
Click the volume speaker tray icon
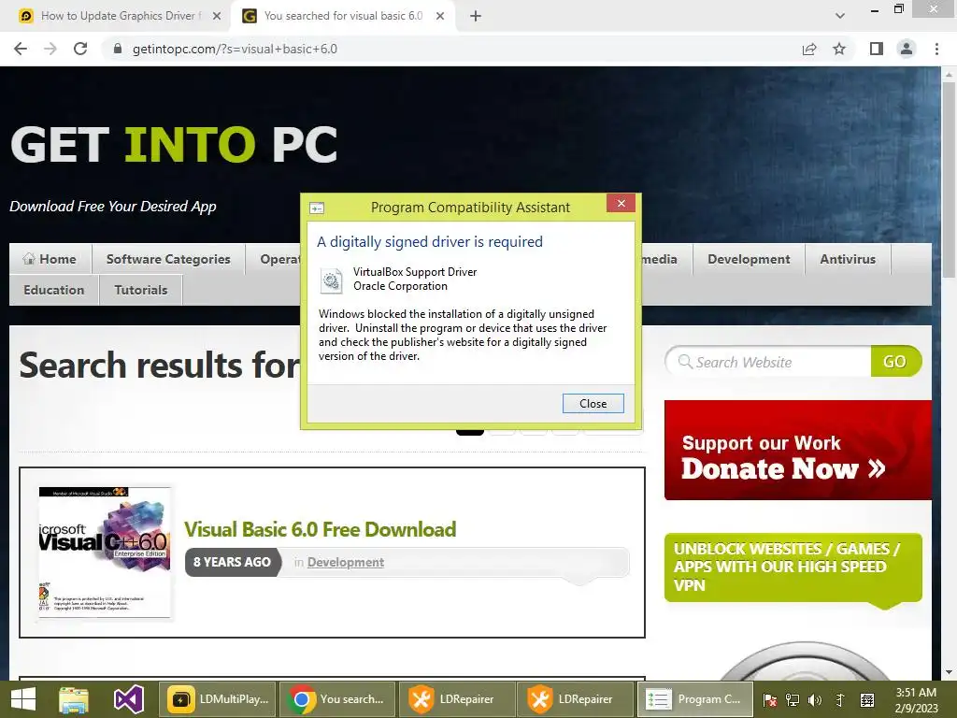pyautogui.click(x=815, y=700)
